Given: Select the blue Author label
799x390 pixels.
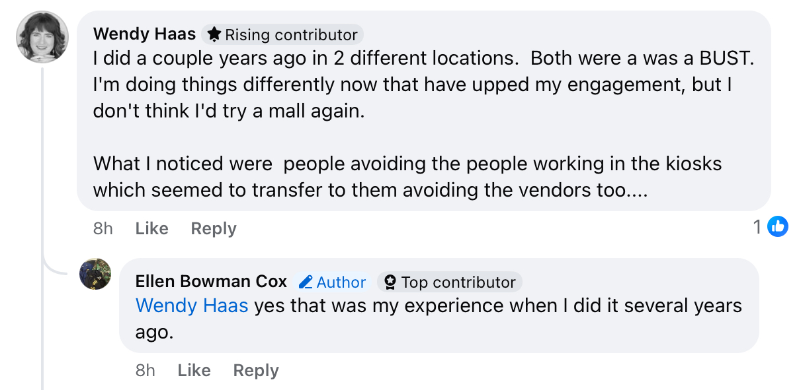Looking at the screenshot, I should pyautogui.click(x=341, y=282).
